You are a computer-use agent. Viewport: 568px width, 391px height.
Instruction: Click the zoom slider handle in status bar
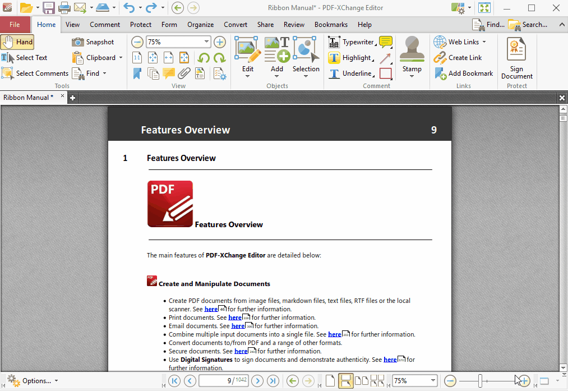pos(481,381)
